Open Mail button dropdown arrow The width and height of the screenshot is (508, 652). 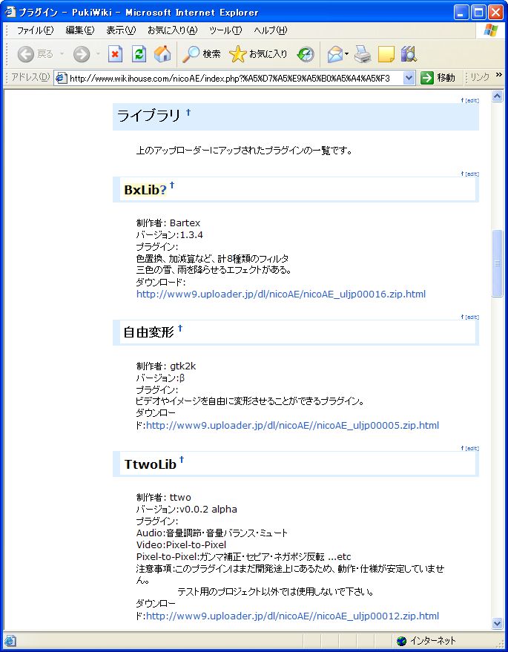coord(347,54)
